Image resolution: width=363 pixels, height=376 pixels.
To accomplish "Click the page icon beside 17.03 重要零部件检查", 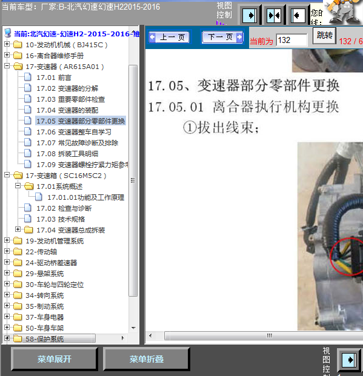I will pyautogui.click(x=28, y=99).
